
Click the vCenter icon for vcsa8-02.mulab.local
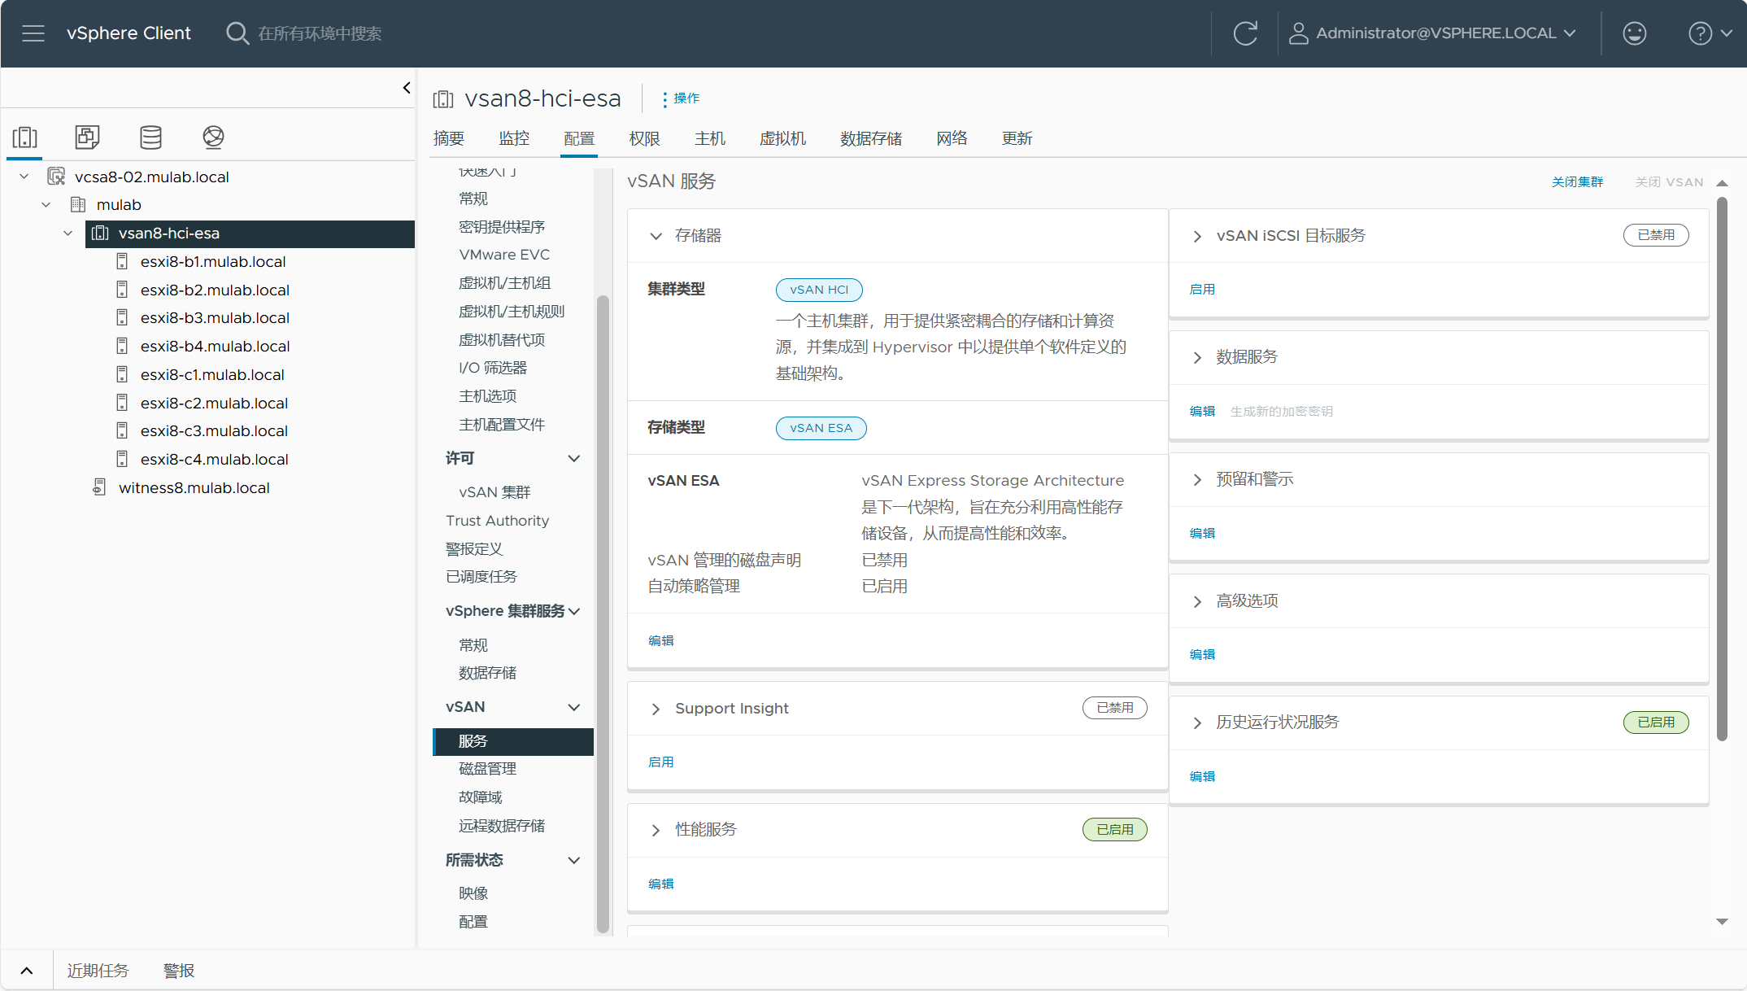56,177
